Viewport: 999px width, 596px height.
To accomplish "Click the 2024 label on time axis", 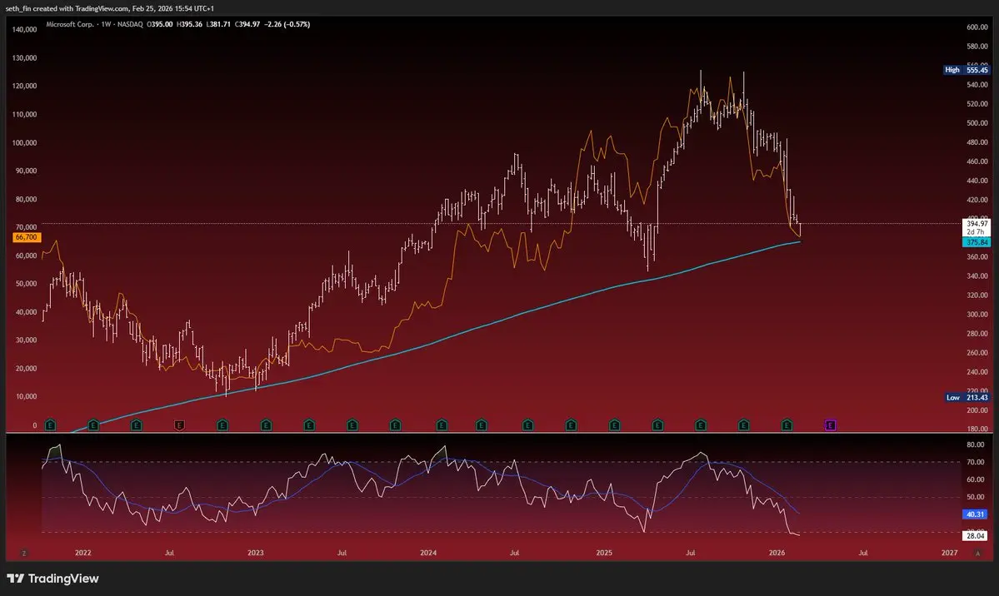I will point(428,553).
